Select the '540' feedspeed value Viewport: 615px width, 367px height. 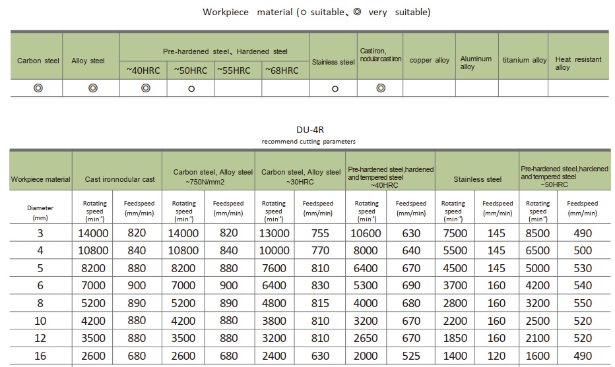pyautogui.click(x=583, y=285)
